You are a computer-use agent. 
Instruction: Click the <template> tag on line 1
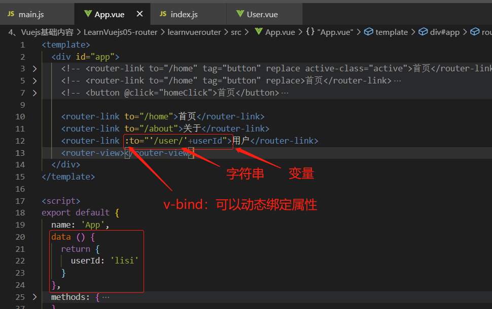[66, 45]
